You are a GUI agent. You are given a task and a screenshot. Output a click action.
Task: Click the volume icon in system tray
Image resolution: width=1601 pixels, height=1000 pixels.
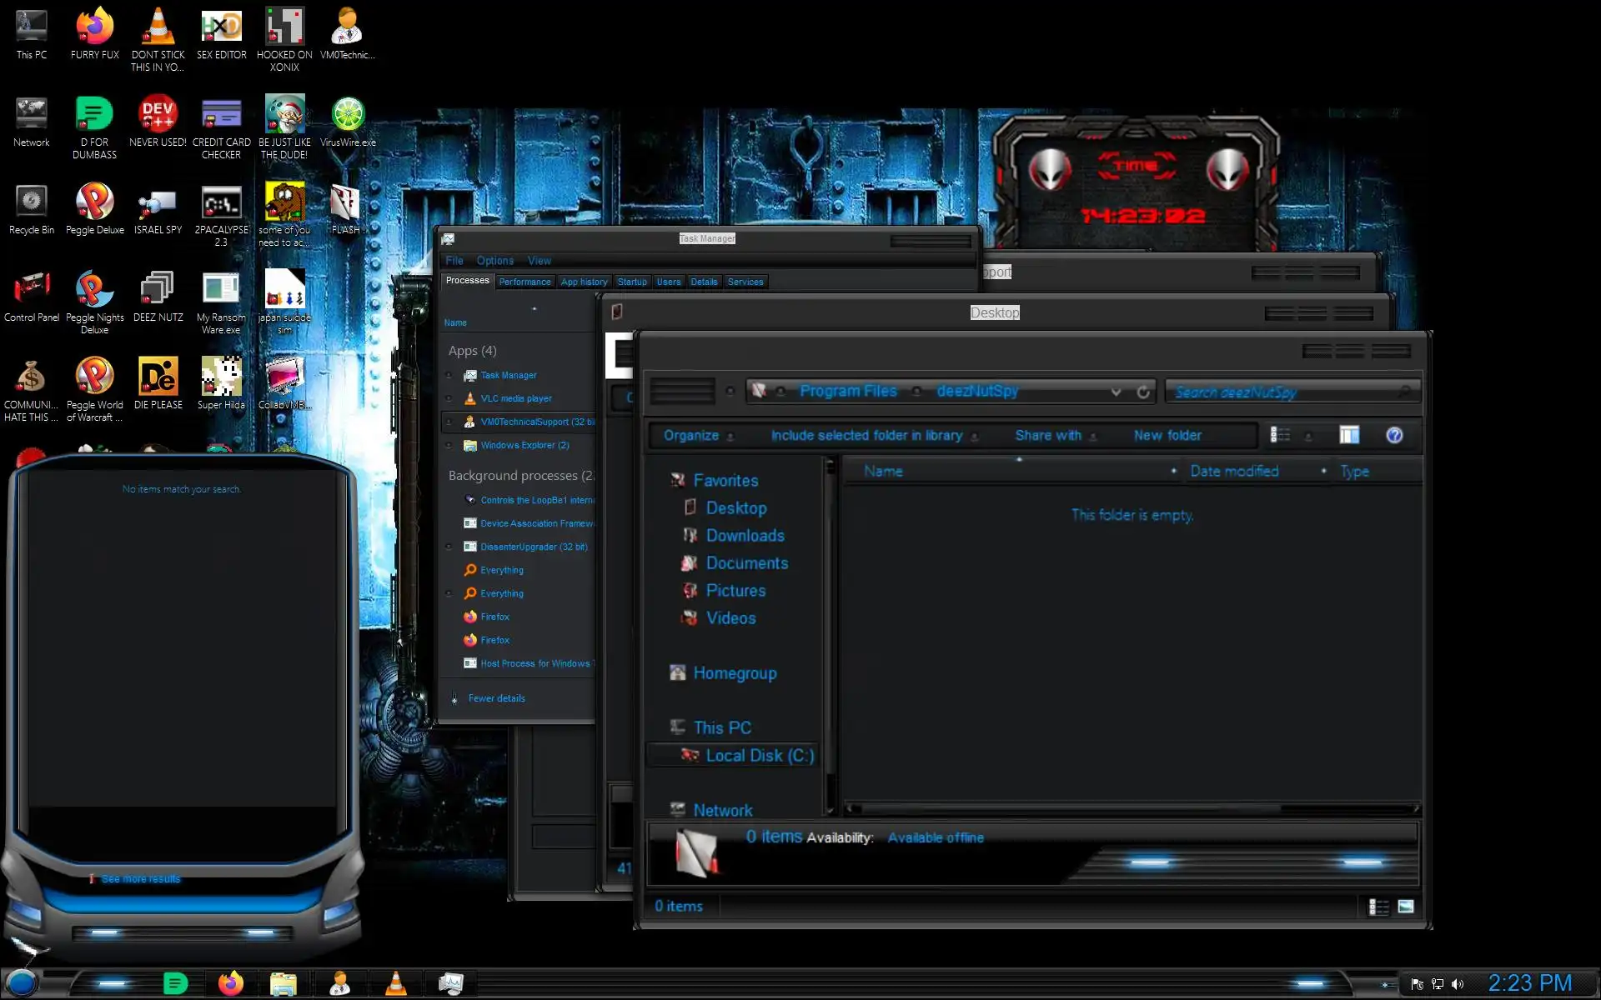[x=1458, y=984]
